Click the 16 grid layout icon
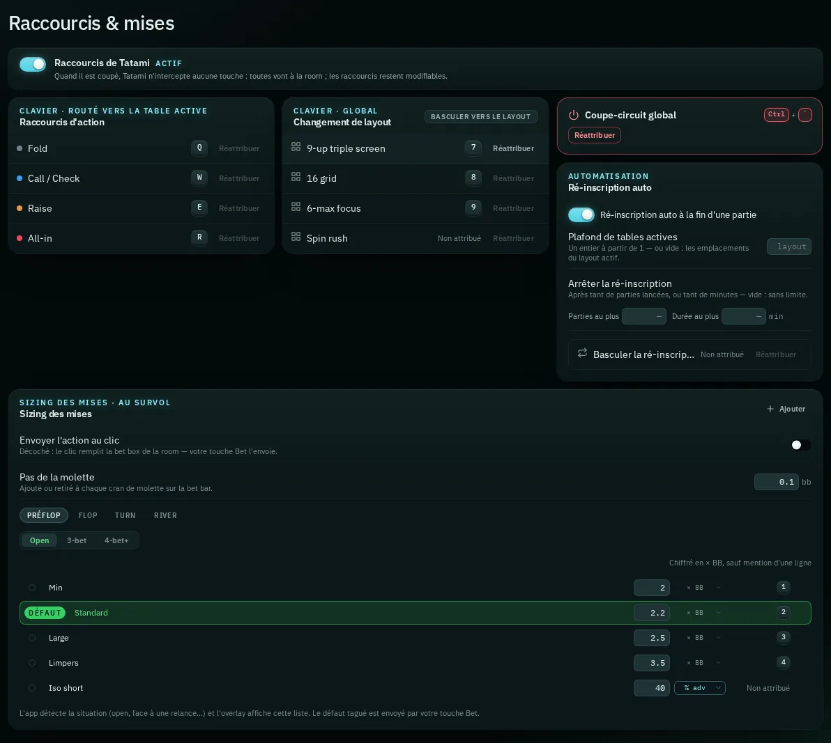The width and height of the screenshot is (831, 743). pyautogui.click(x=296, y=177)
